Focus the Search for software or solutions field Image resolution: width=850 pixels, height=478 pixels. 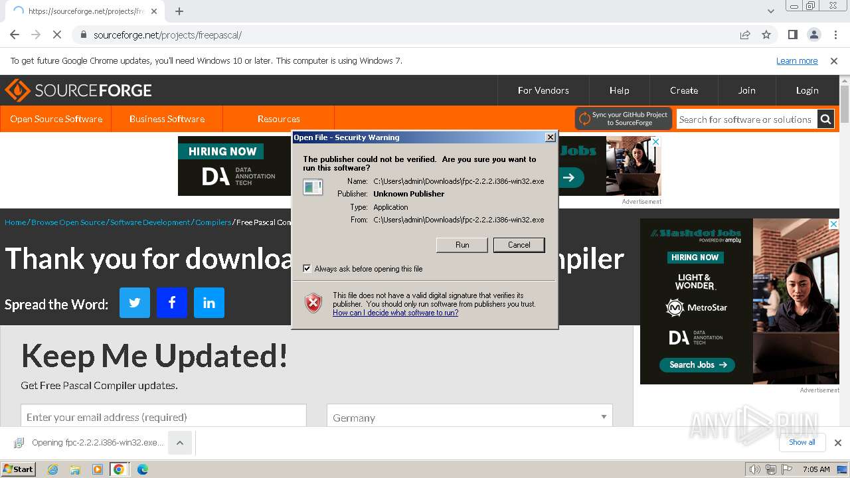click(x=746, y=119)
